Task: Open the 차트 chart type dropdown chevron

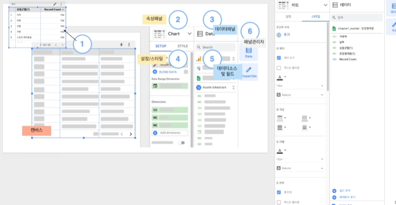Action: tap(325, 5)
